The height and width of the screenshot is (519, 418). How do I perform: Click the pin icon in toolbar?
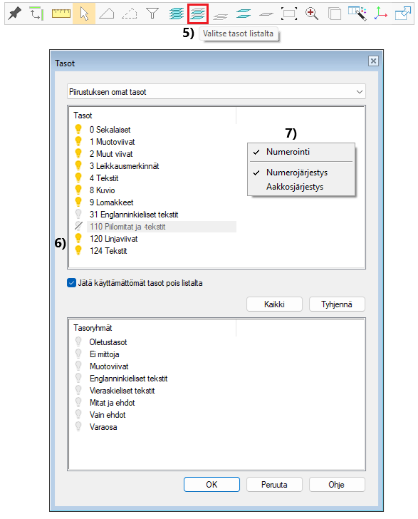[x=14, y=14]
